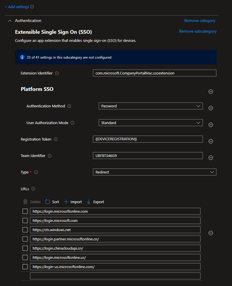232x286 pixels.
Task: Select the https://sts.windows.net checkbox
Action: (x=25, y=230)
